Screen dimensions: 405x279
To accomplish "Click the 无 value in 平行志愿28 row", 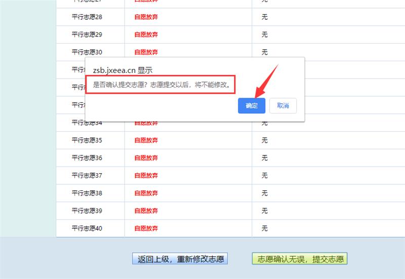I will (x=264, y=17).
